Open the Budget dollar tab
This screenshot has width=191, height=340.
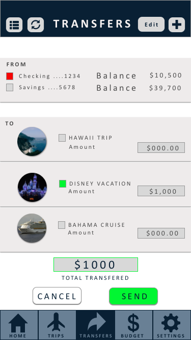click(x=133, y=325)
